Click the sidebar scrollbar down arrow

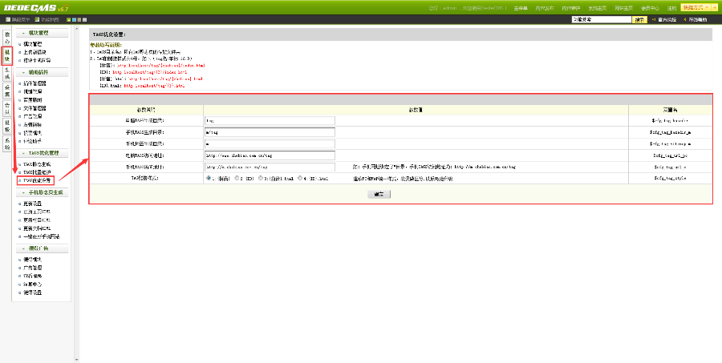click(x=77, y=360)
